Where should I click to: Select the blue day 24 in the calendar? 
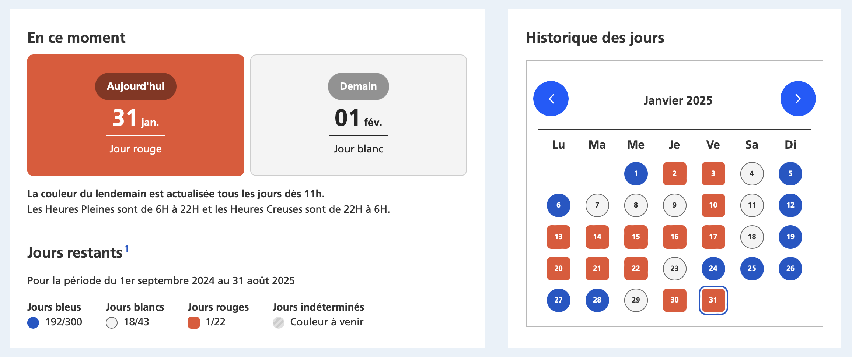point(713,268)
